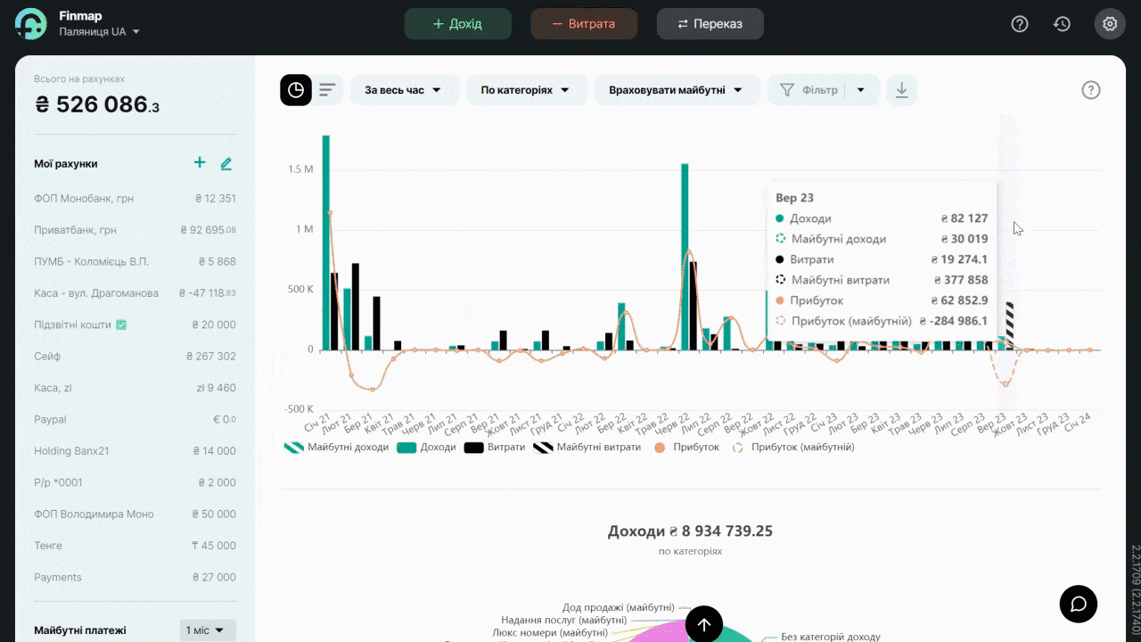Screen dimensions: 1141x642
Task: Add a new account plus icon
Action: 200,162
